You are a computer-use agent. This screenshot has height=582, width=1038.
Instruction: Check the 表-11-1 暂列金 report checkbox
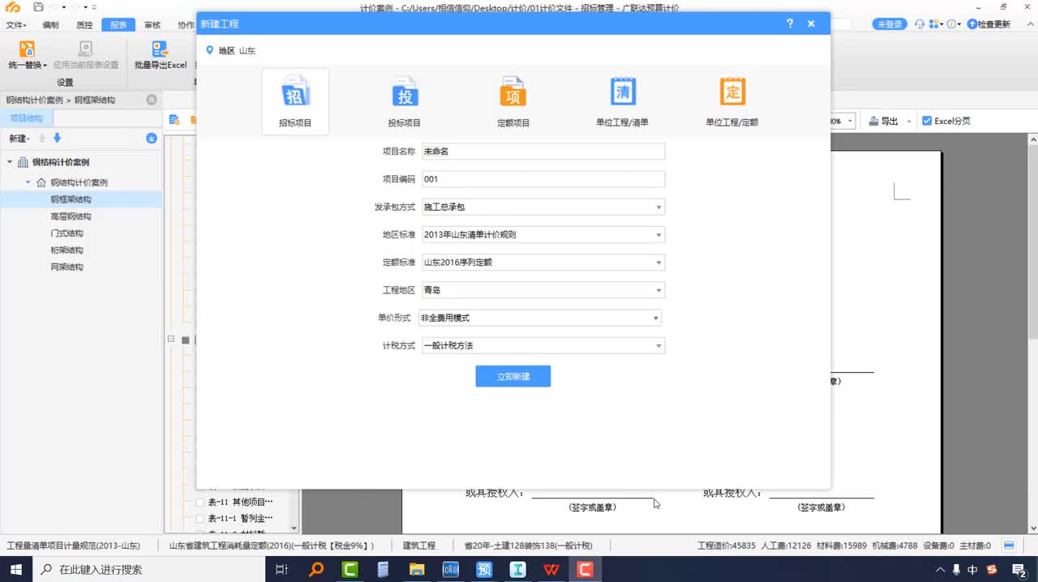click(x=200, y=518)
